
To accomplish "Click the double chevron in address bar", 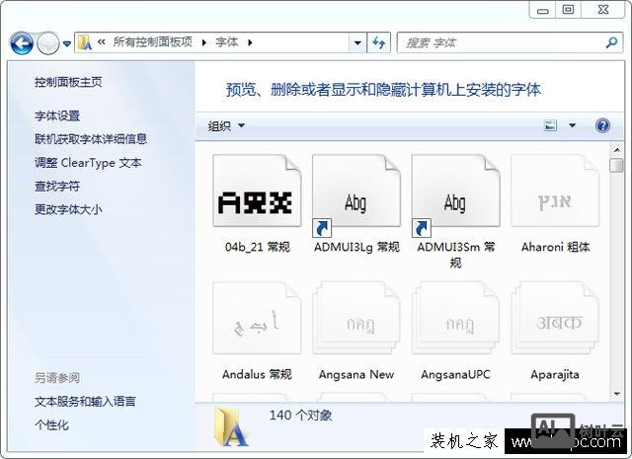I will [102, 41].
